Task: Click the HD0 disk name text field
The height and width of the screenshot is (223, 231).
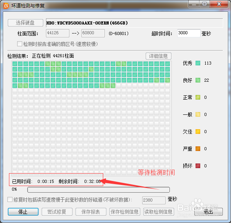Action: (x=134, y=23)
